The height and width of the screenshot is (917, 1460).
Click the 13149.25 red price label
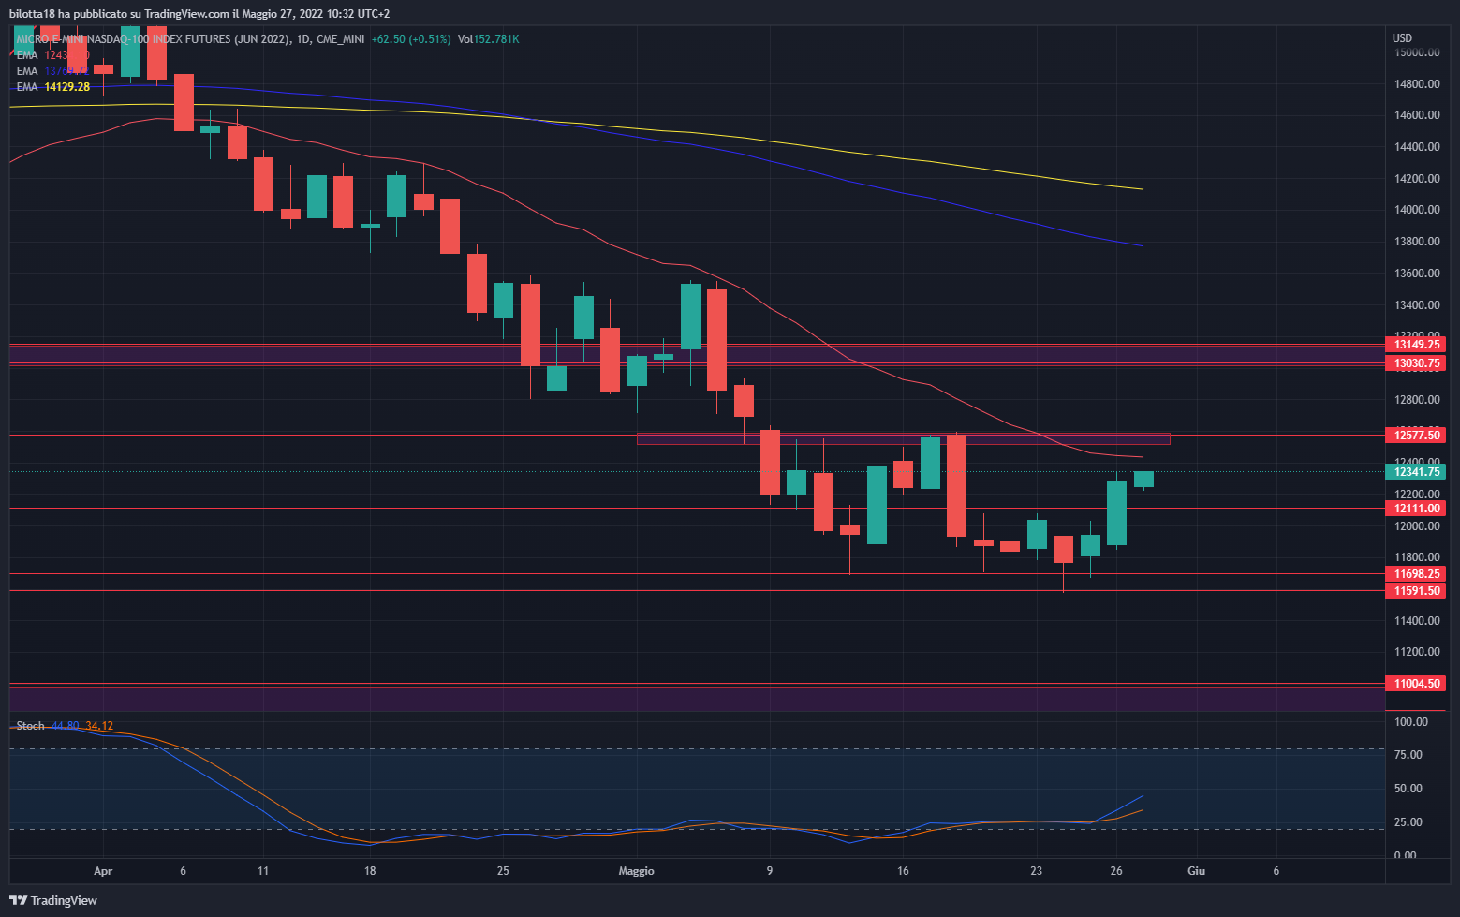coord(1415,345)
